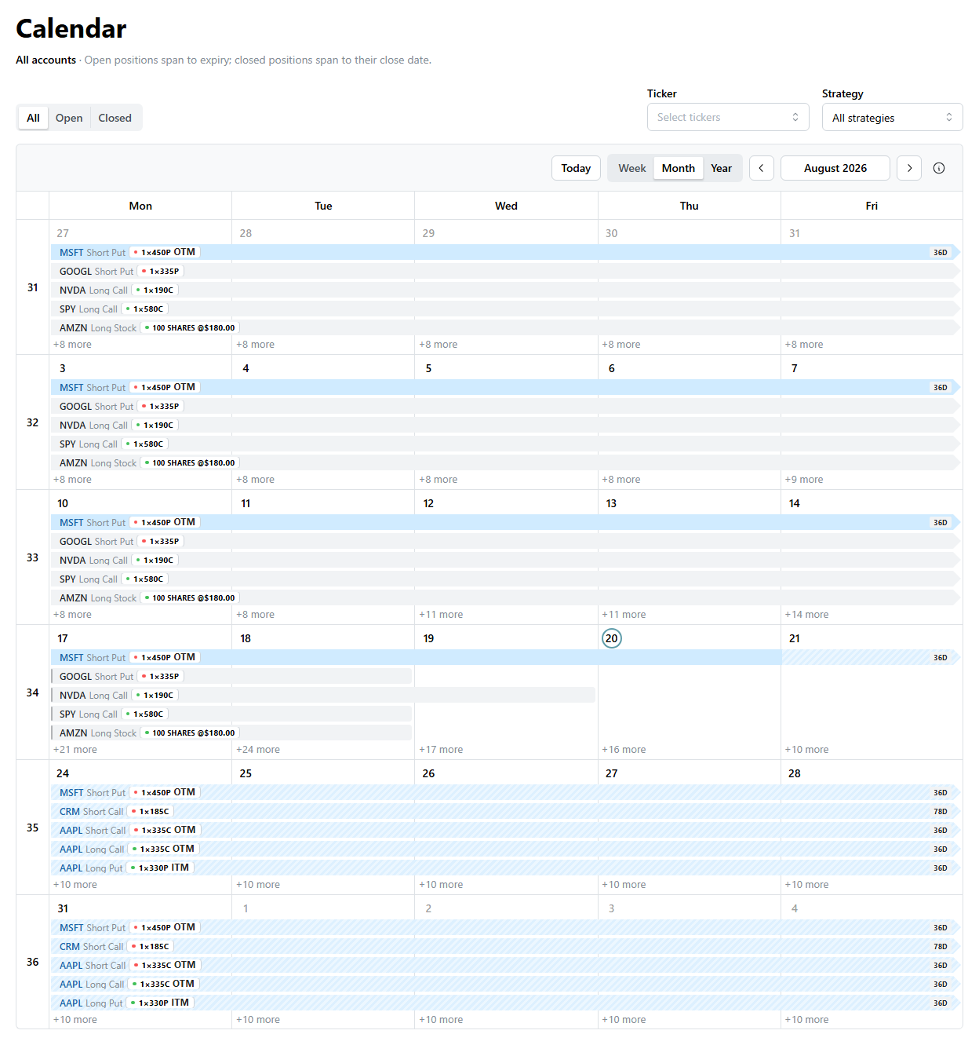Click the 36D badge on August 21
This screenshot has height=1045, width=979.
coord(941,657)
